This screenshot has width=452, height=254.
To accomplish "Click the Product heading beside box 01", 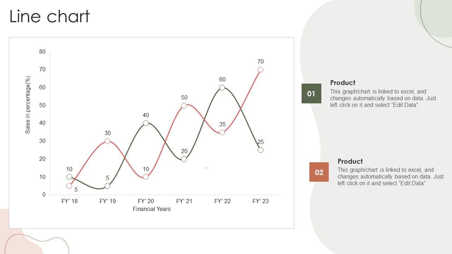I will (x=343, y=83).
